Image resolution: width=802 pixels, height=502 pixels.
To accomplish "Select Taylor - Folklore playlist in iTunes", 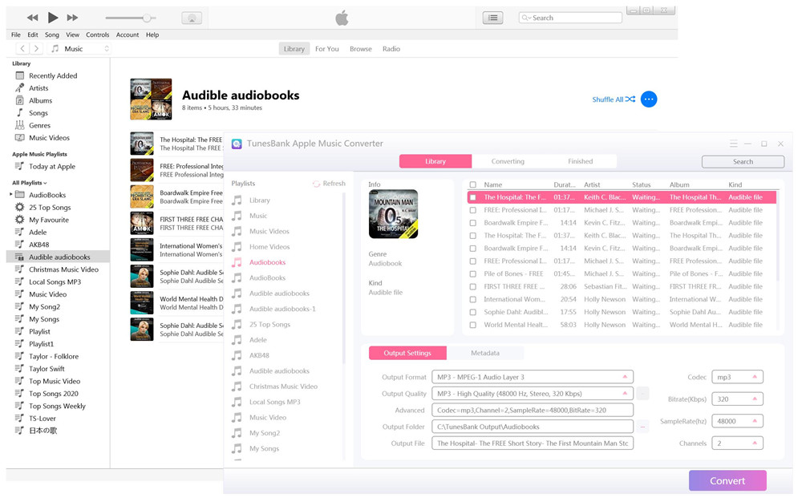I will pyautogui.click(x=54, y=356).
